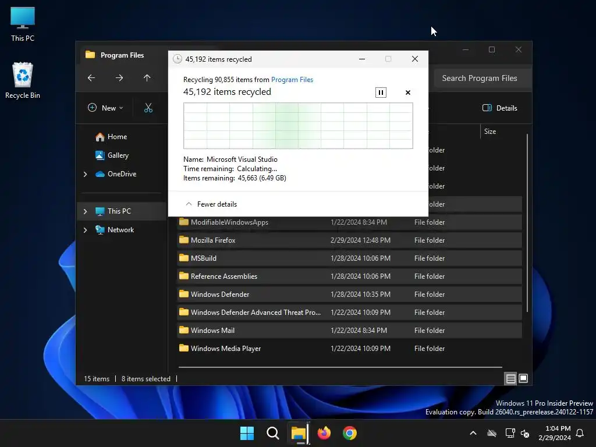Expand the This PC tree node
Viewport: 596px width, 447px height.
pos(86,211)
